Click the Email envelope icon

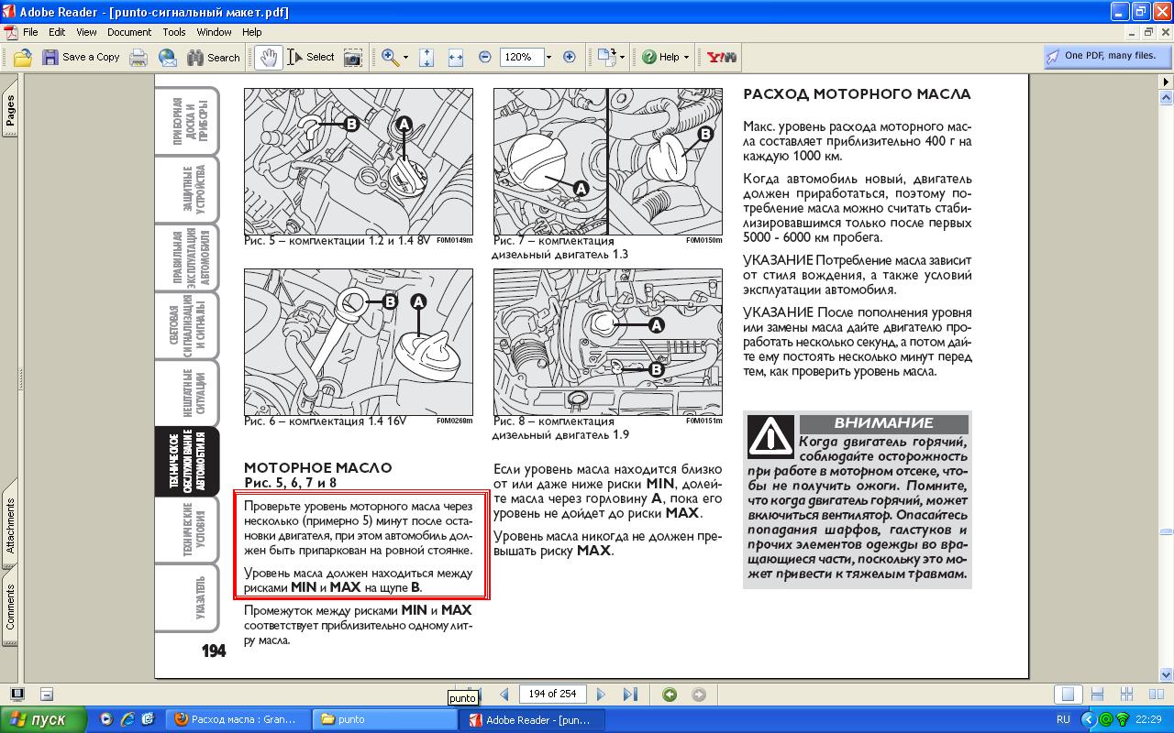[168, 57]
